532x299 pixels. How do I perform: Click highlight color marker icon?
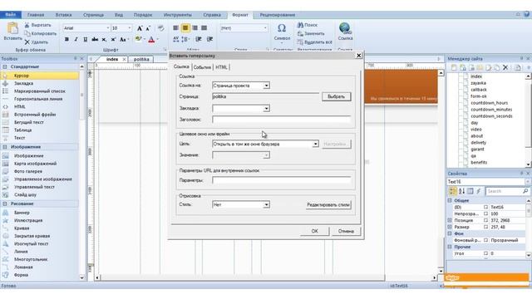pyautogui.click(x=138, y=39)
